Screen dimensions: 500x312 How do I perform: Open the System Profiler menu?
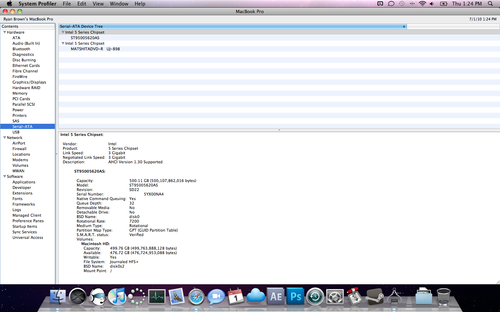(37, 3)
